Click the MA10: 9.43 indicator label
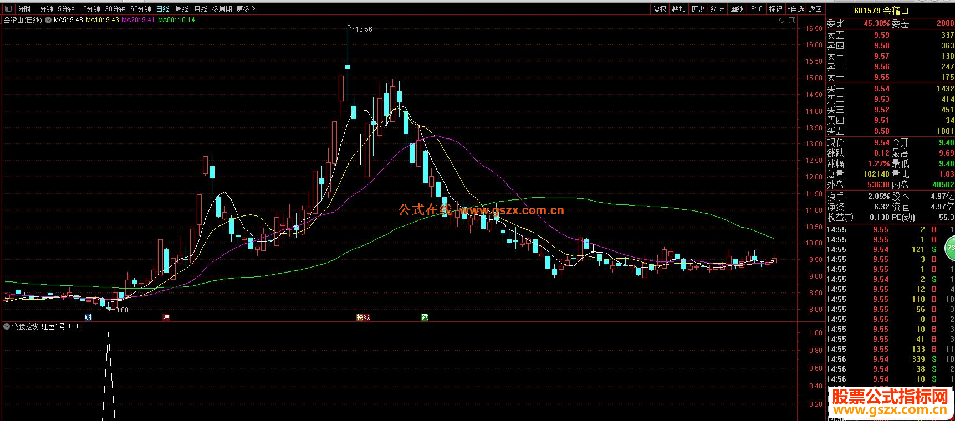Viewport: 955px width, 421px height. coord(103,20)
